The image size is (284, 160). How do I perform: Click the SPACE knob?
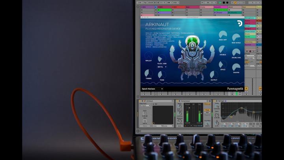click(x=222, y=64)
